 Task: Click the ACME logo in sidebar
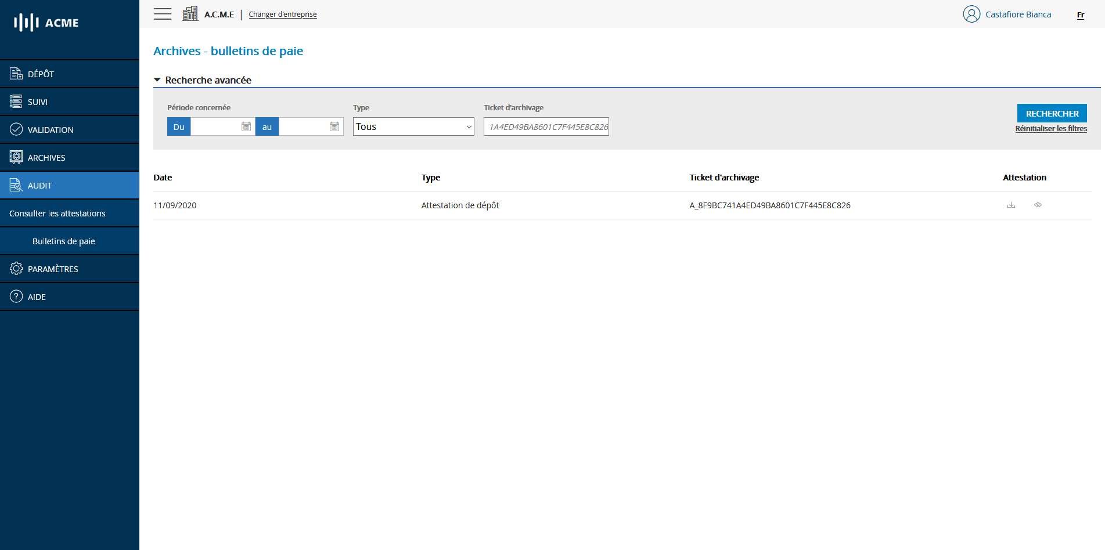[46, 23]
